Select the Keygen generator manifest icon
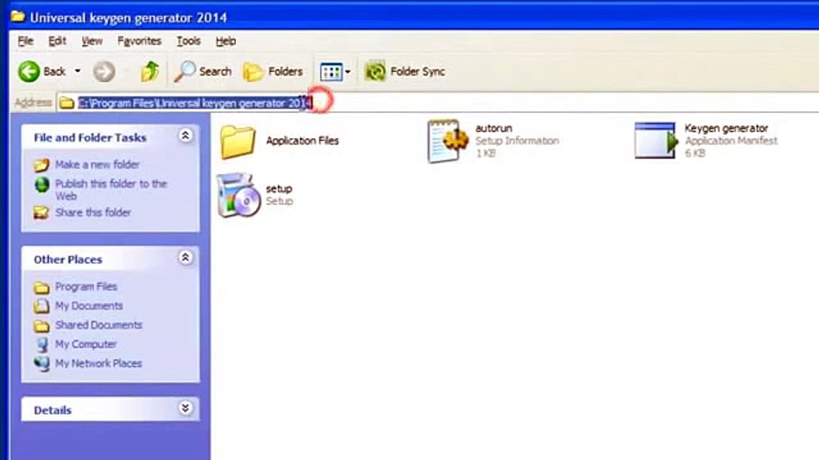819x460 pixels. tap(655, 141)
